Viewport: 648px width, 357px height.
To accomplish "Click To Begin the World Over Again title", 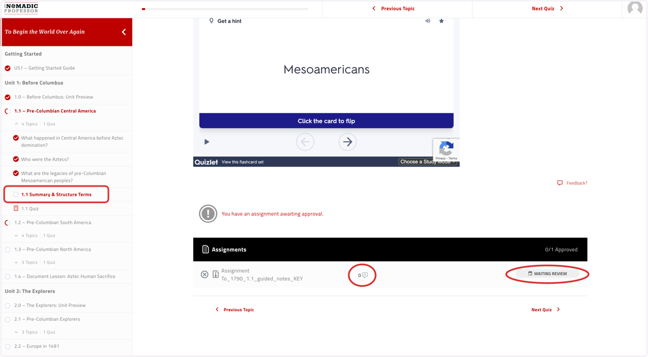I will coord(45,32).
